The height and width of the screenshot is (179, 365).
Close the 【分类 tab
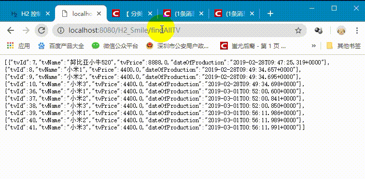point(150,14)
